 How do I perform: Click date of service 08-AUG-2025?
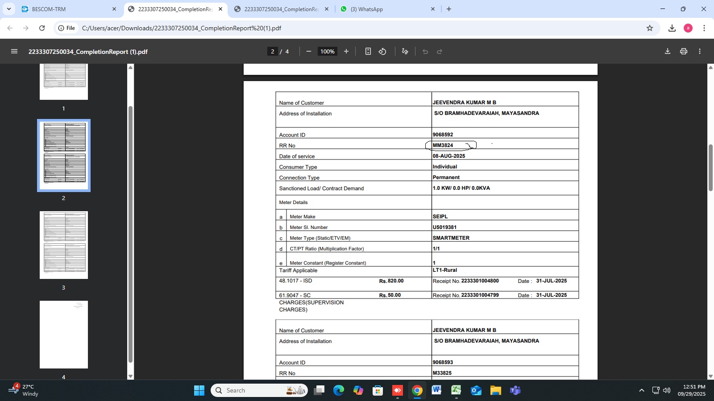pyautogui.click(x=449, y=156)
